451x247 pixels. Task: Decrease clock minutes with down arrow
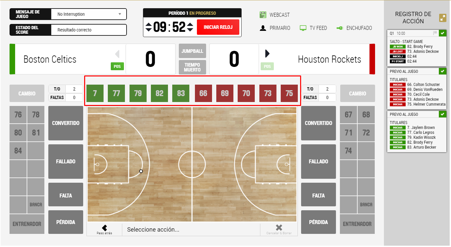(x=149, y=30)
